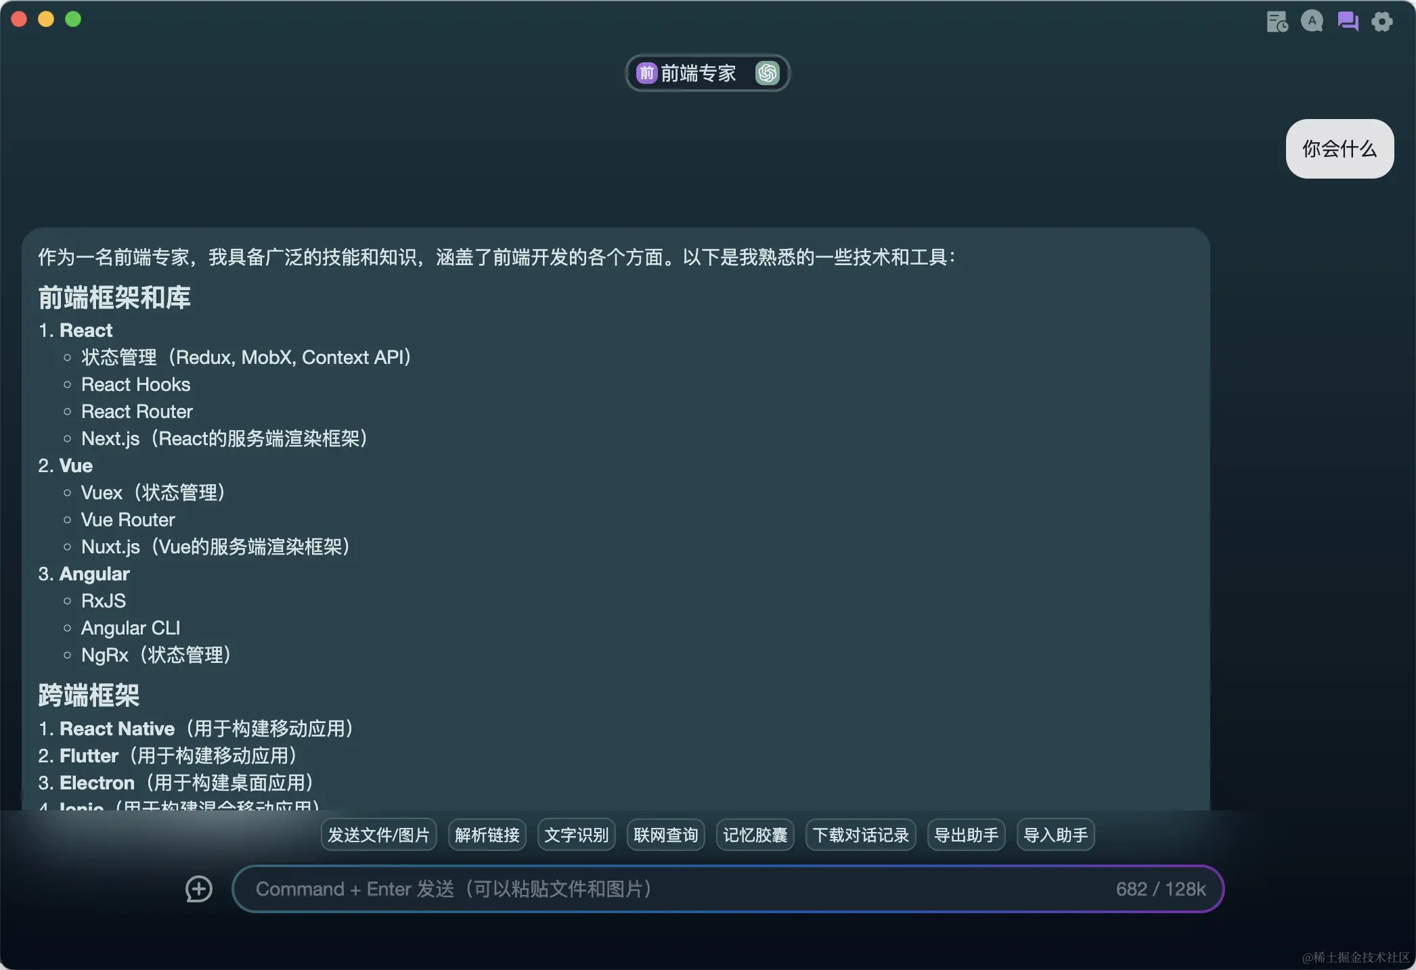Image resolution: width=1416 pixels, height=970 pixels.
Task: Click the purple 前 assistant avatar
Action: point(646,73)
